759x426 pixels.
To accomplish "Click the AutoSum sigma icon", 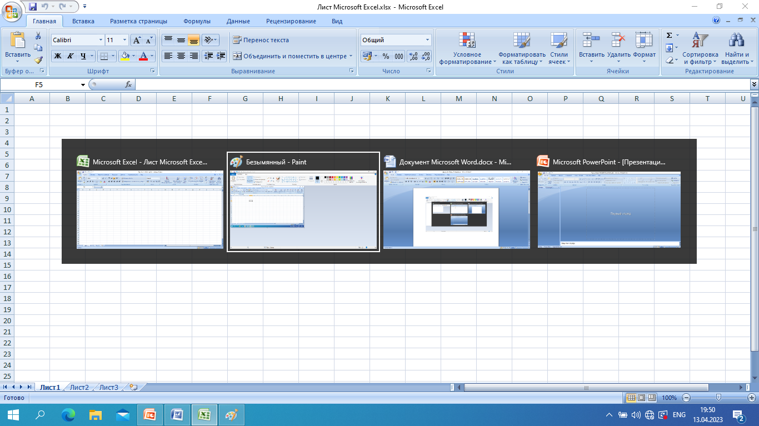I will point(669,36).
